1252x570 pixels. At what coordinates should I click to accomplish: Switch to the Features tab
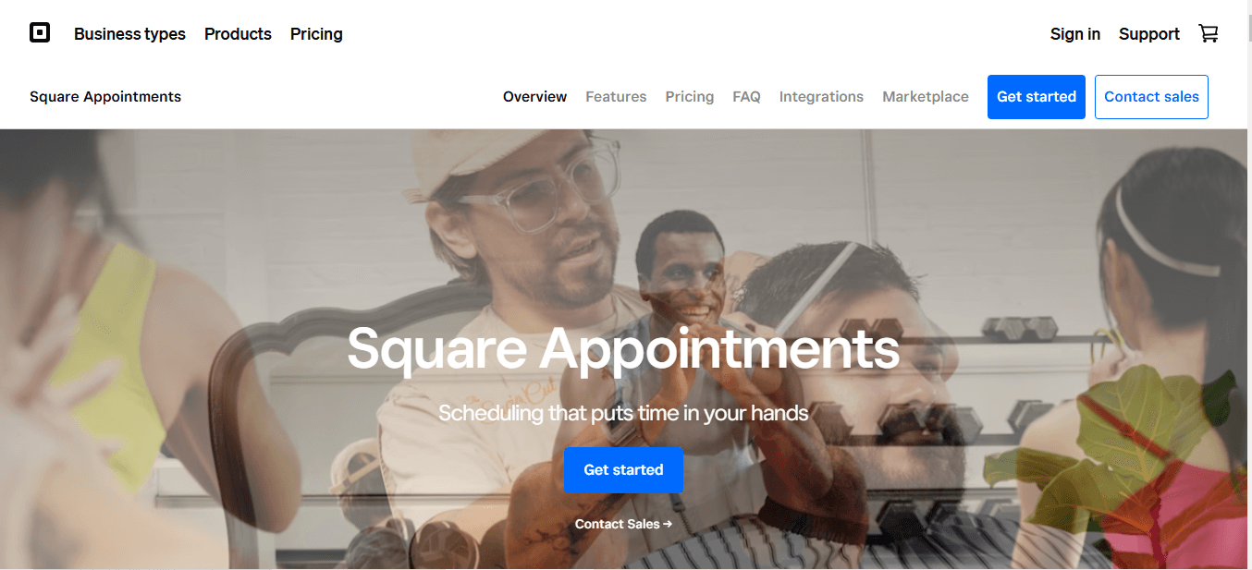(616, 96)
